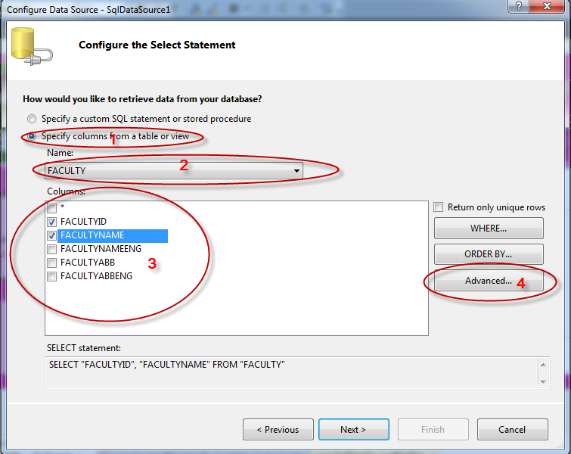
Task: Check the FACULTYABBENG column checkbox
Action: pos(52,276)
